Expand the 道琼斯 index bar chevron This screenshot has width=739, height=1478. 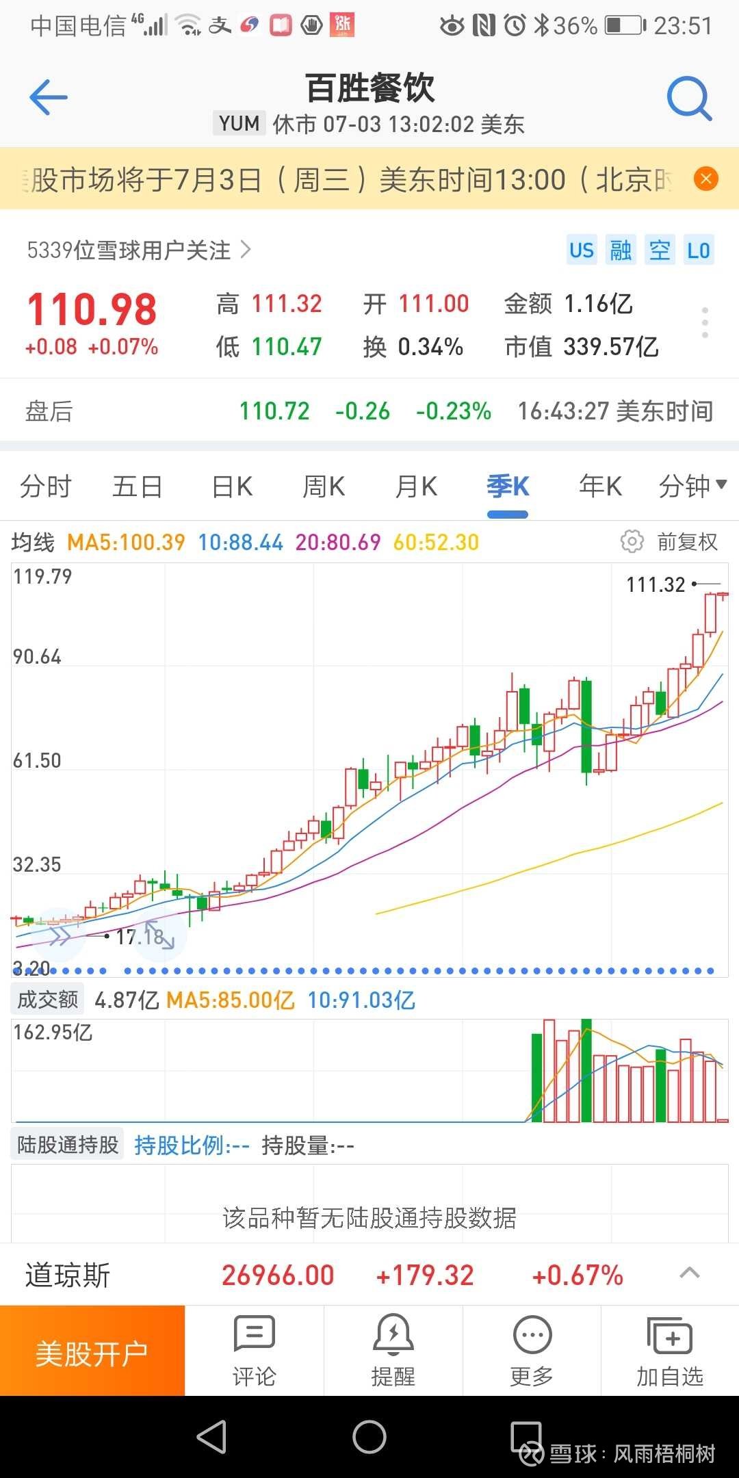(x=690, y=1274)
